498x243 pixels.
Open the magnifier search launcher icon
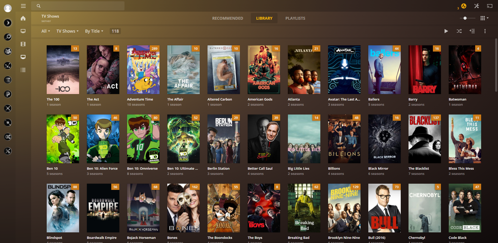point(8,37)
